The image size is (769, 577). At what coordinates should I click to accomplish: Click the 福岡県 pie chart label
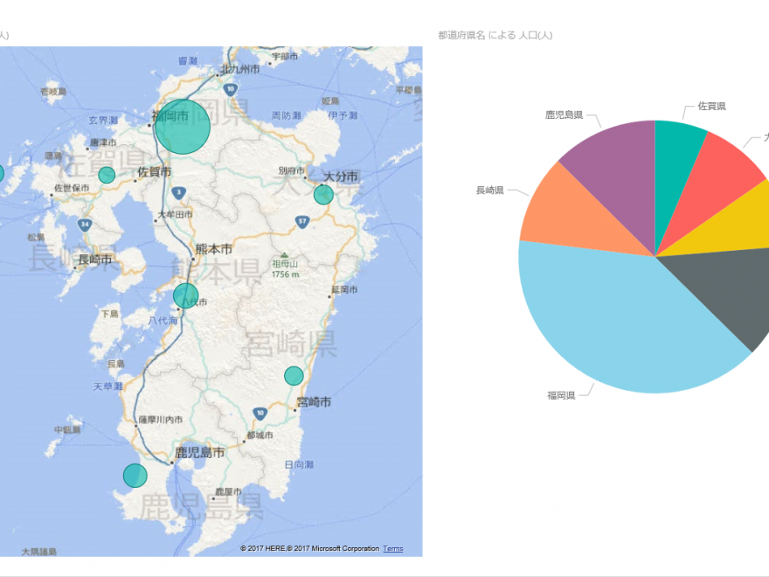coord(561,396)
